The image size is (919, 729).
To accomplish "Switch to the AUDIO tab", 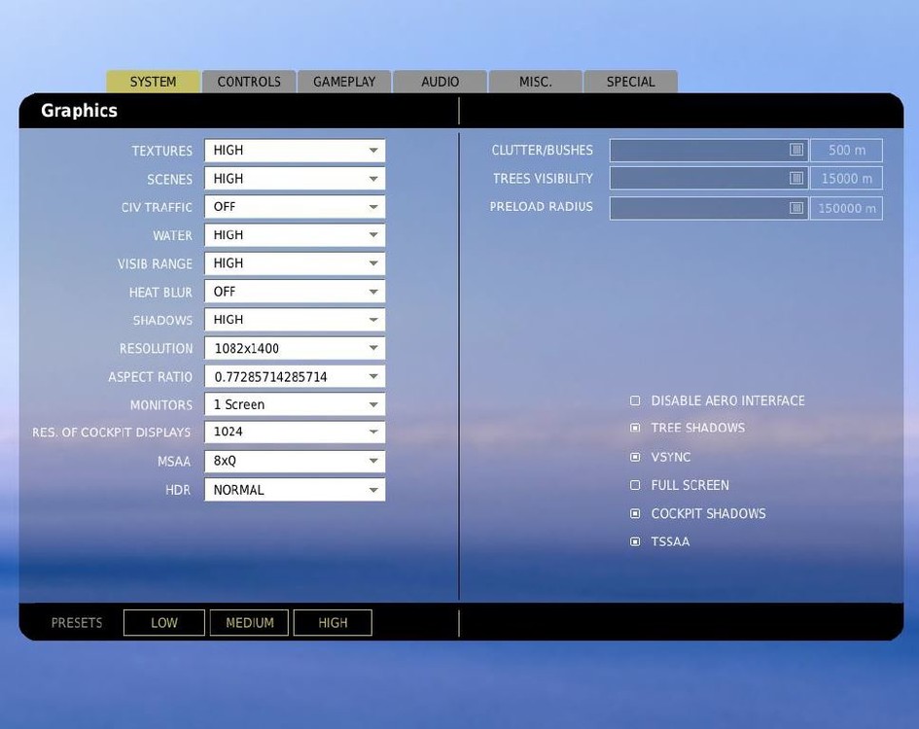I will 440,82.
